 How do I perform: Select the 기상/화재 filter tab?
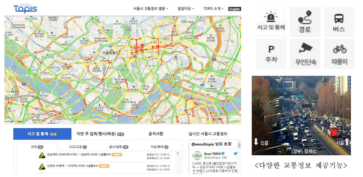pos(160,147)
